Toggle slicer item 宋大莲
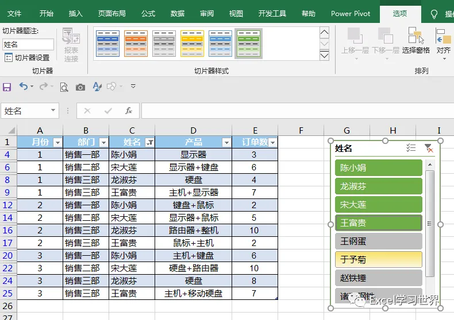Viewport: 454px width, 320px height. coord(379,205)
